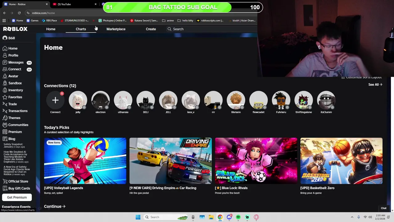This screenshot has height=222, width=394.
Task: Open the Chrome apps grid in bookmarks bar
Action: (x=4, y=21)
